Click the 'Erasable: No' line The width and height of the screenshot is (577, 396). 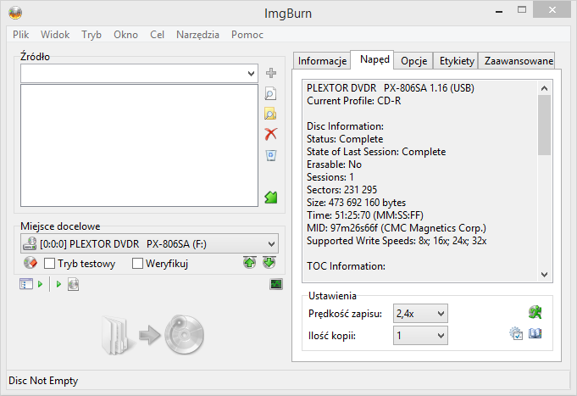pos(334,165)
